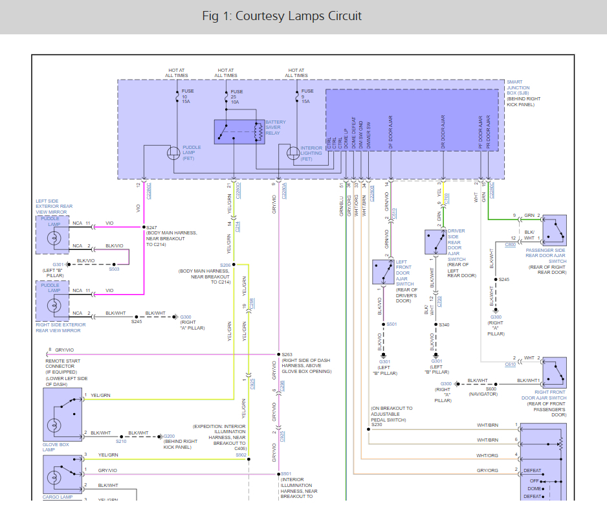Image resolution: width=607 pixels, height=520 pixels.
Task: Select the left side mirror Puddle Lamp symbol
Action: click(x=52, y=235)
